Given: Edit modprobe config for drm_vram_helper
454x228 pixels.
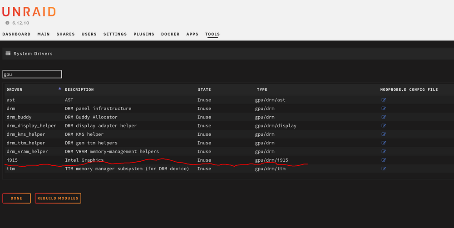Looking at the screenshot, I should tap(384, 152).
